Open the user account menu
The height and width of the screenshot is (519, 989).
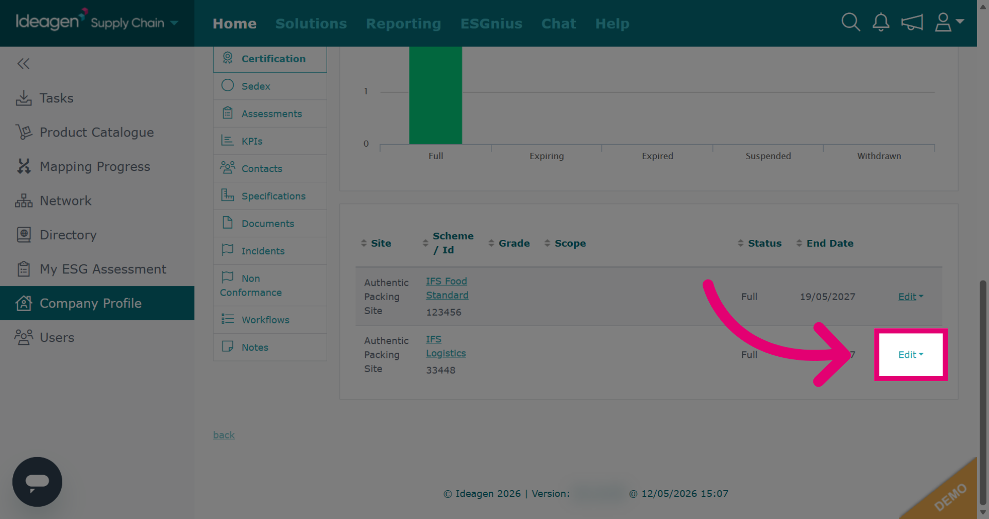click(x=949, y=22)
